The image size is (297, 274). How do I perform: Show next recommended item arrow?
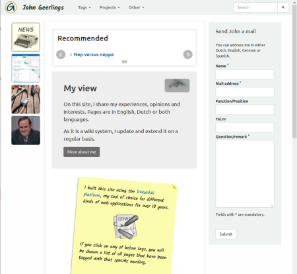pos(187,54)
